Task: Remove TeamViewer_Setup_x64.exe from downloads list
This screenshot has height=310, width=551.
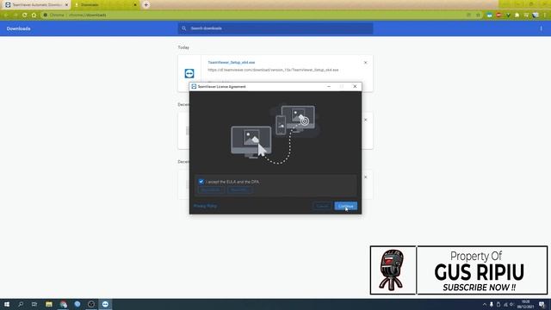Action: point(365,63)
